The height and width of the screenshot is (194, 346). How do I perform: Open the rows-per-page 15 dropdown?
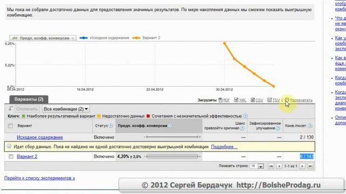point(257,166)
